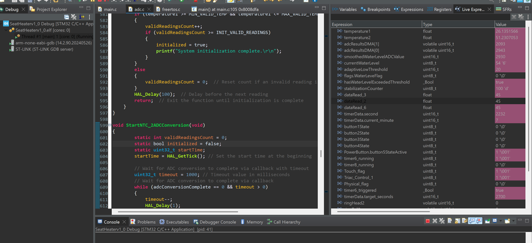Click Remove All Expressions icon in Live Expressions
532x243 pixels.
coord(521,17)
